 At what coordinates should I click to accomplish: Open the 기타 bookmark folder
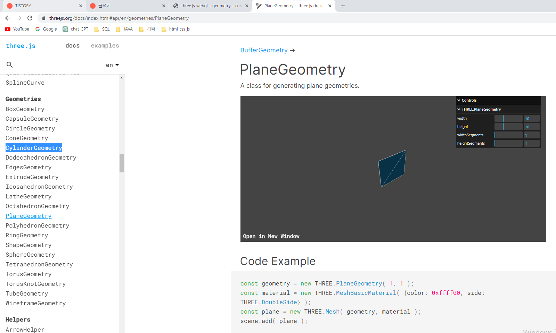(147, 29)
